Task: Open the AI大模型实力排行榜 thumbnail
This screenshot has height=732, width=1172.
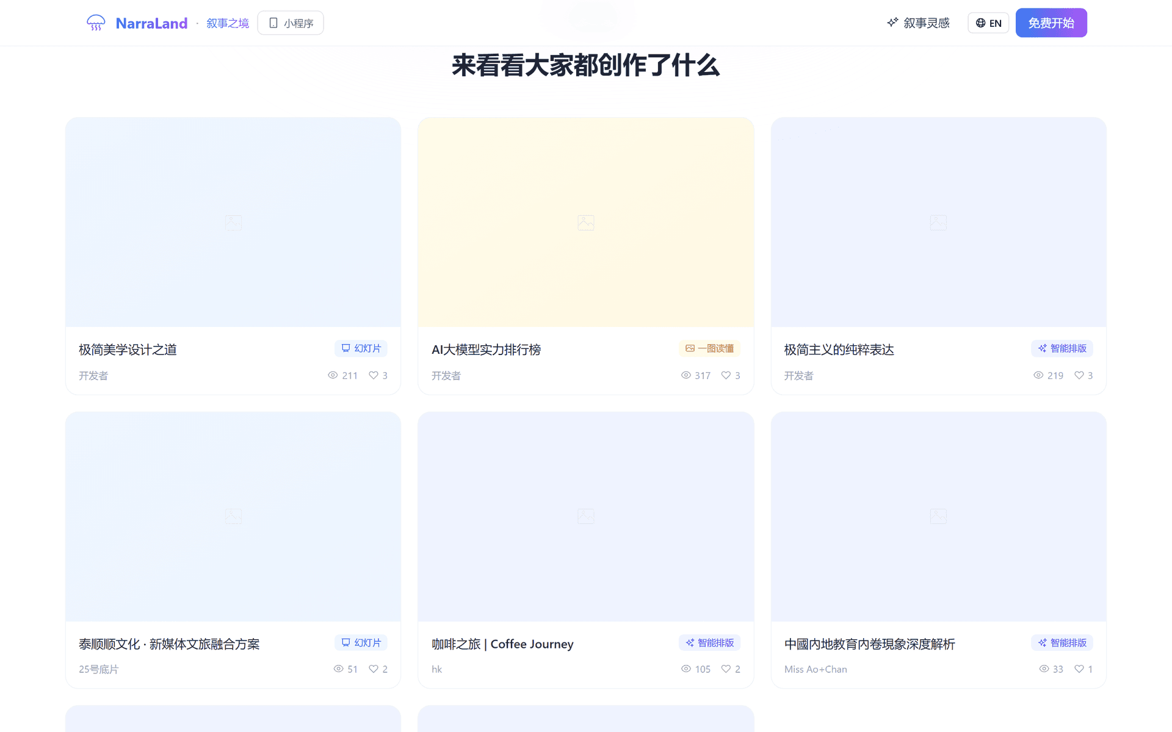Action: 586,222
